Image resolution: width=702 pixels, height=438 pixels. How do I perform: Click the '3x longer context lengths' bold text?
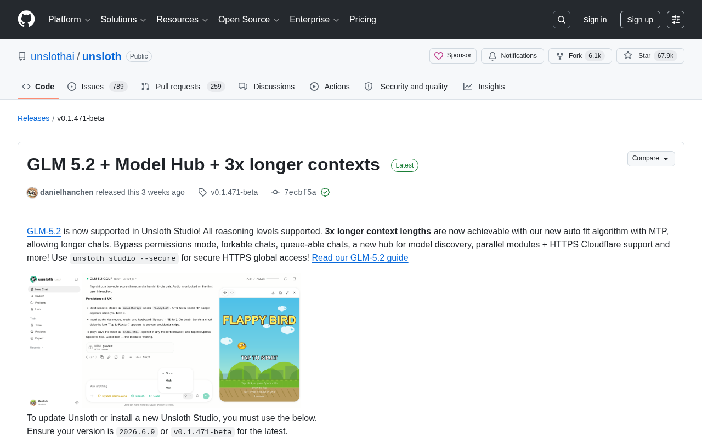(378, 232)
